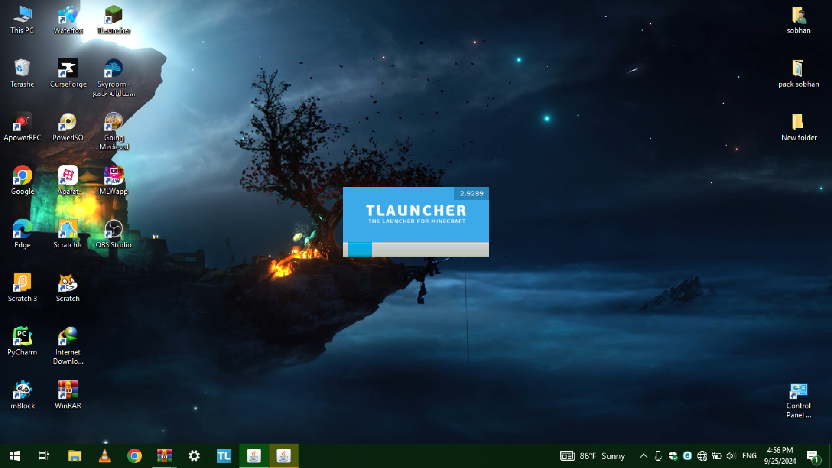Open Windows Security shield tray icon

(x=673, y=456)
